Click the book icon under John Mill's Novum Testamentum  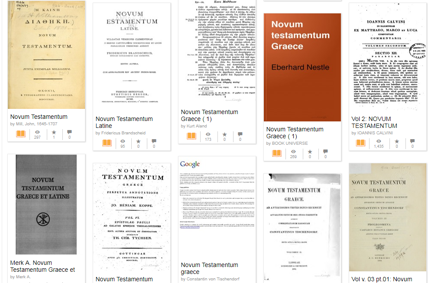[21, 134]
